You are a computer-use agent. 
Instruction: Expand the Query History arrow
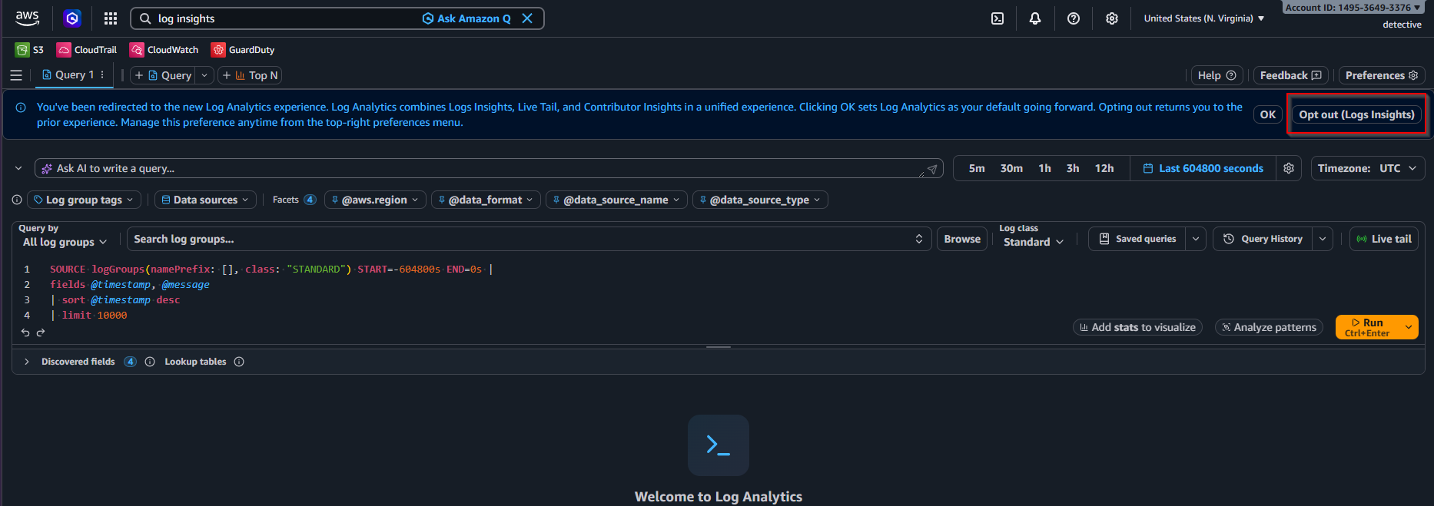(x=1323, y=239)
